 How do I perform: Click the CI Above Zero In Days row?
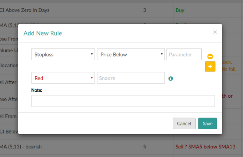[x=121, y=10]
